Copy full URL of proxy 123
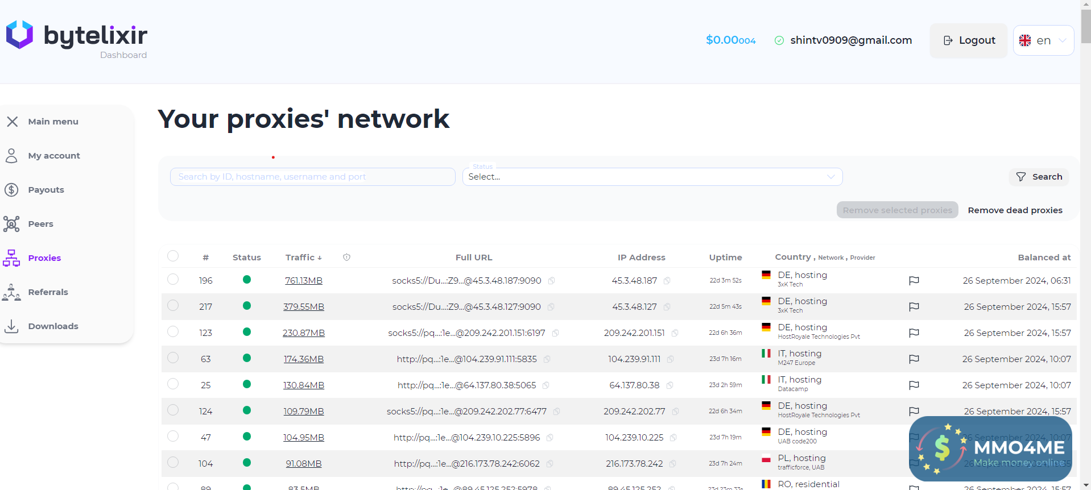 555,333
